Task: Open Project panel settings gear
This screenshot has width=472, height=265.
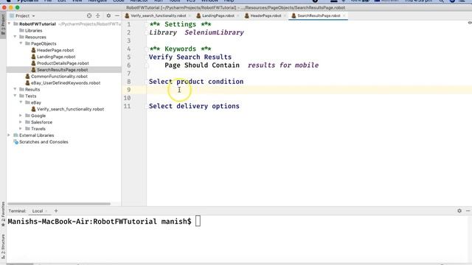Action: click(108, 15)
